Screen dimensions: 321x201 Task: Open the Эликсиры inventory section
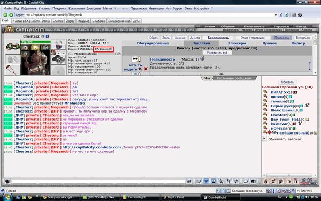[x=236, y=43]
